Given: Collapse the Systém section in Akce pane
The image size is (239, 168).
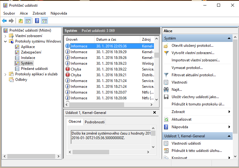Looking at the screenshot, I should point(229,39).
